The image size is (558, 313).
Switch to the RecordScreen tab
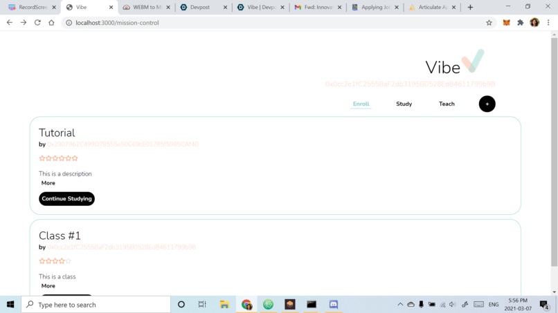[28, 7]
